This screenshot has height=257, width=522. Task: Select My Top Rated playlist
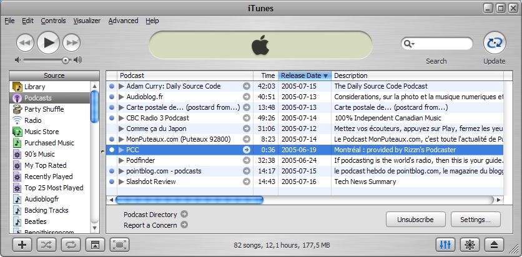[50, 165]
